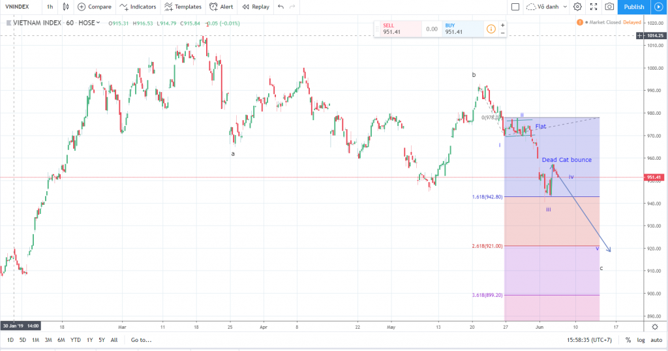Open the Indicators panel
The image size is (668, 351).
138,7
